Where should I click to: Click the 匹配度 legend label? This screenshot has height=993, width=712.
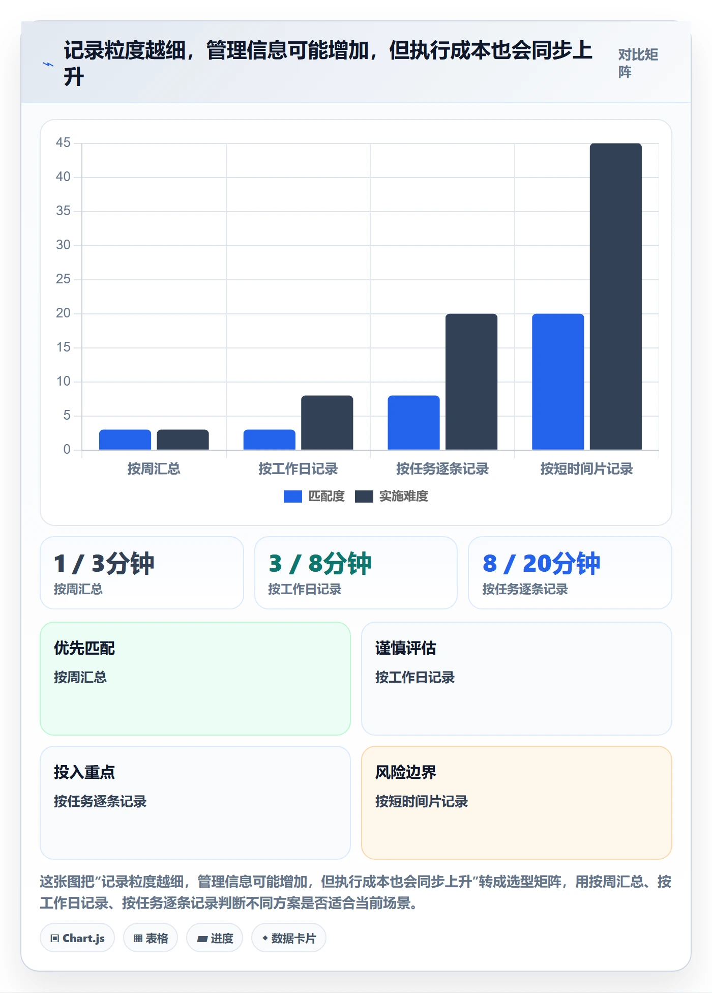327,496
